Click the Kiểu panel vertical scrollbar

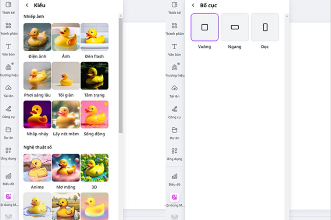[121, 73]
